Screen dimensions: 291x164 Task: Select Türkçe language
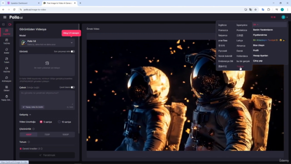240,67
